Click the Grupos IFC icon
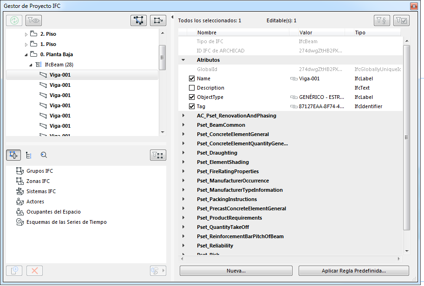The image size is (424, 286). [20, 171]
